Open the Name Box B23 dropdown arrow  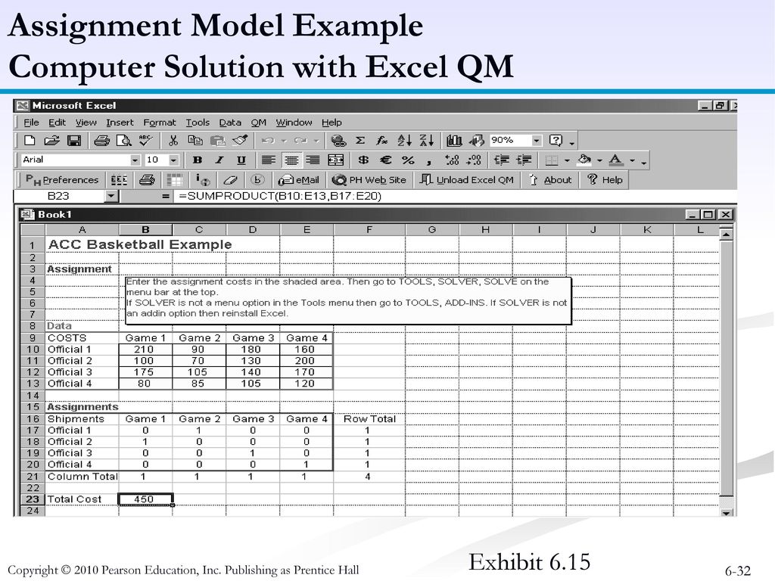pyautogui.click(x=111, y=197)
